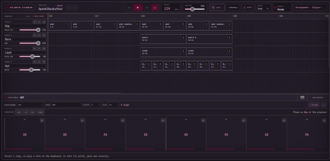Jump to bar 017 on the ruler
The width and height of the screenshot is (330, 161).
point(97,16)
